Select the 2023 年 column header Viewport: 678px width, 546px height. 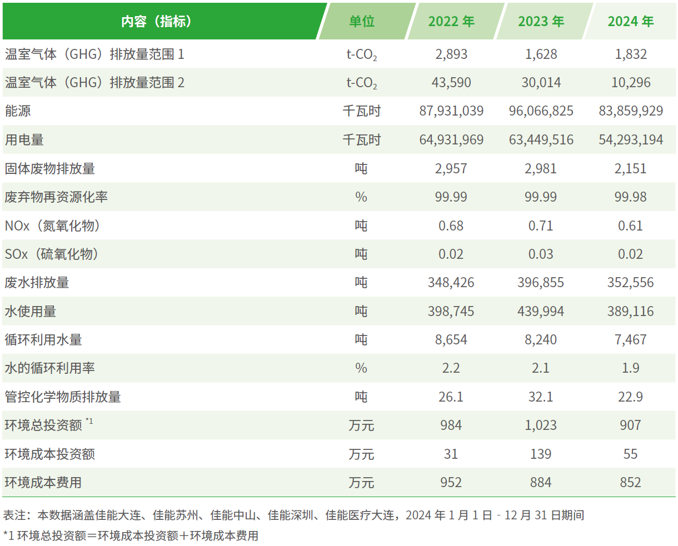(x=541, y=22)
